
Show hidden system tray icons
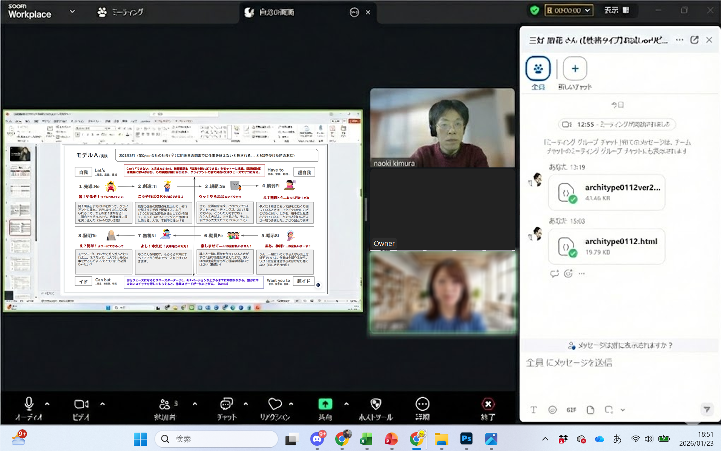pyautogui.click(x=545, y=439)
